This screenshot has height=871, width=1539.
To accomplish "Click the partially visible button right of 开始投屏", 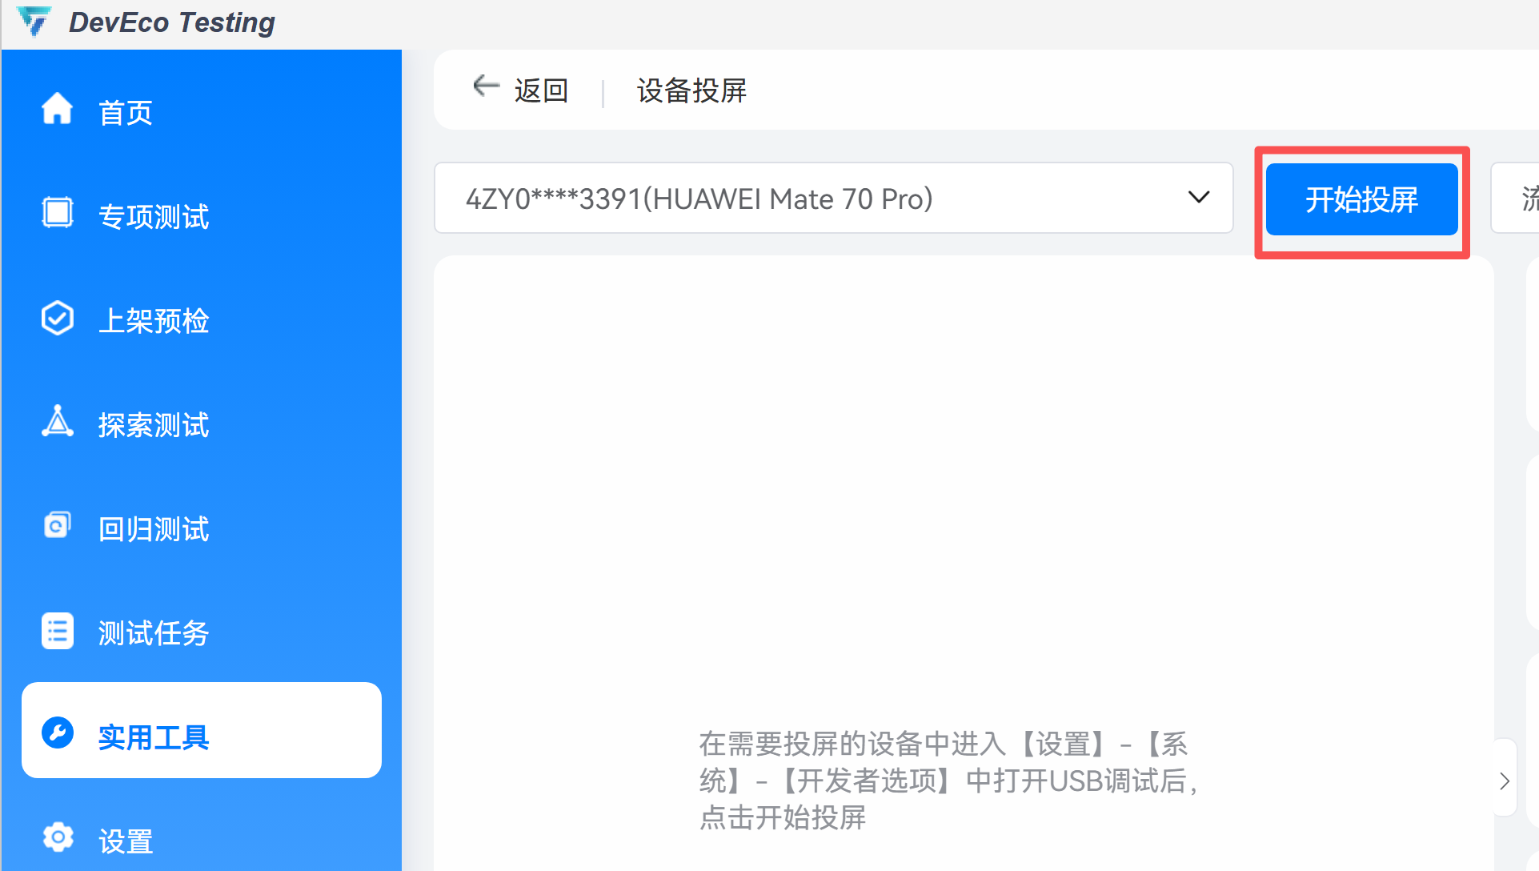I will coord(1515,198).
